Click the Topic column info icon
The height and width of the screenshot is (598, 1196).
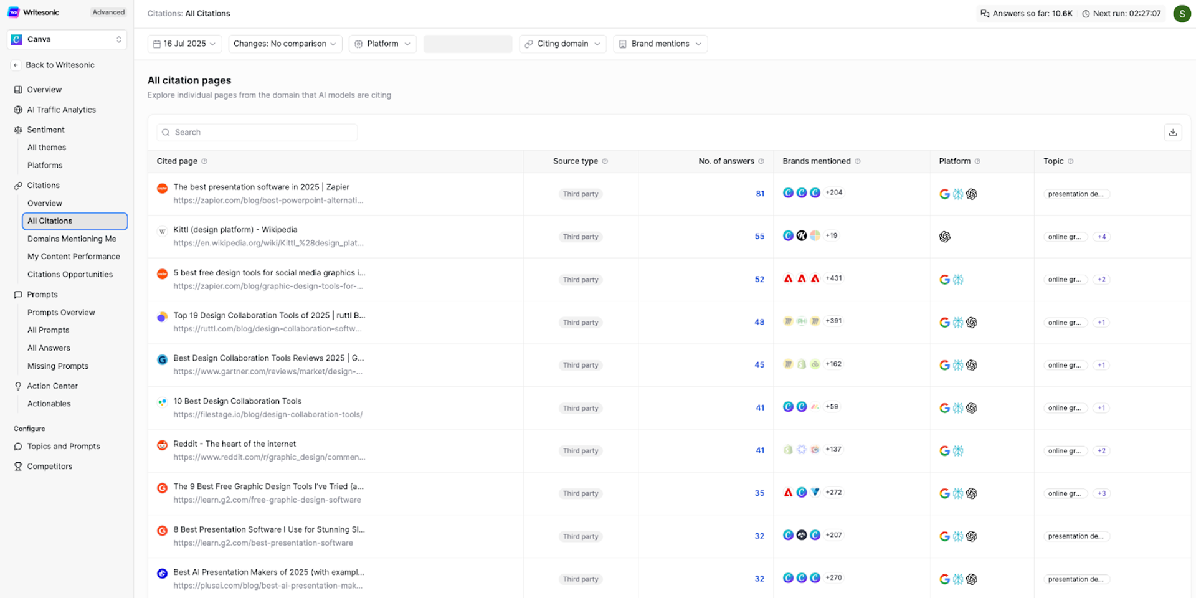pyautogui.click(x=1071, y=161)
